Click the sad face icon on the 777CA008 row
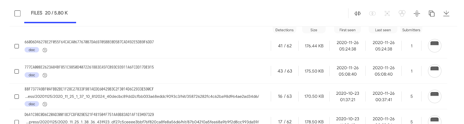464x124 pixels. pyautogui.click(x=45, y=75)
